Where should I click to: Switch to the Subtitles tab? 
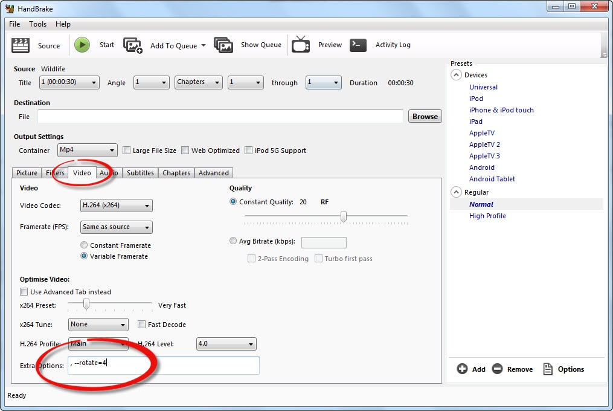pyautogui.click(x=140, y=173)
